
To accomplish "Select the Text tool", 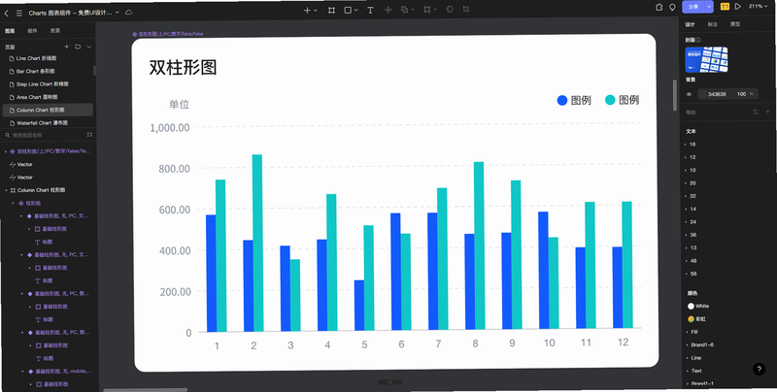I will [370, 10].
